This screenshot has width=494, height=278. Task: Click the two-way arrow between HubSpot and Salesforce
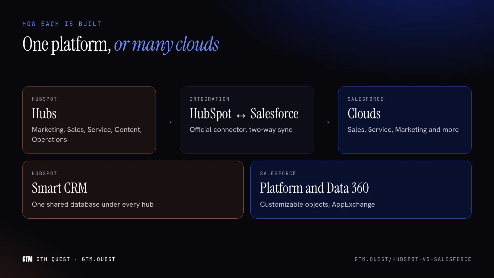241,116
